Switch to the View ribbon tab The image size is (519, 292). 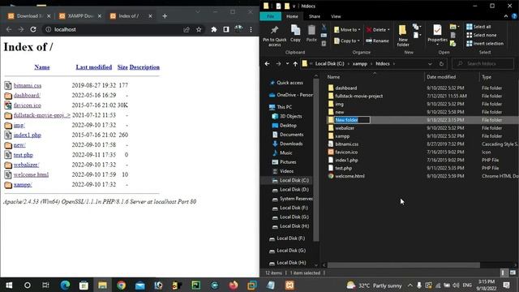[x=336, y=16]
